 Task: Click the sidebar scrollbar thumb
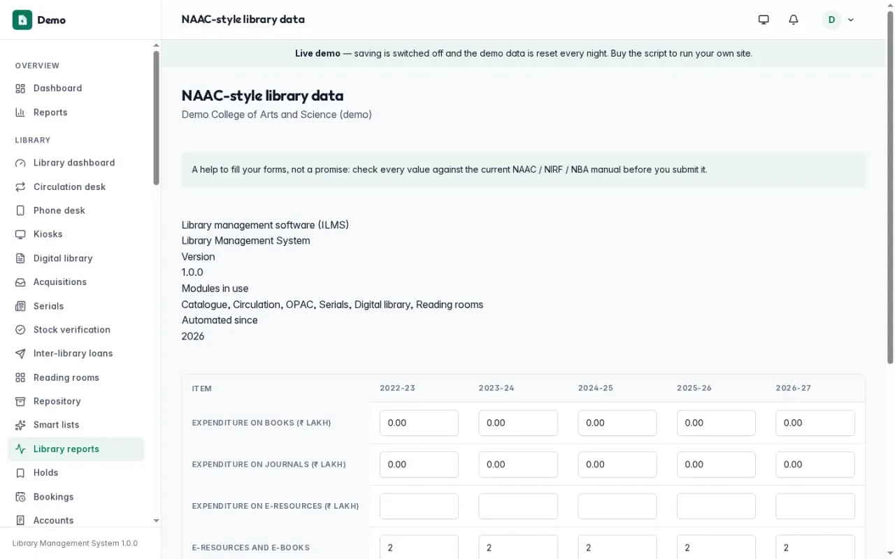[x=156, y=117]
